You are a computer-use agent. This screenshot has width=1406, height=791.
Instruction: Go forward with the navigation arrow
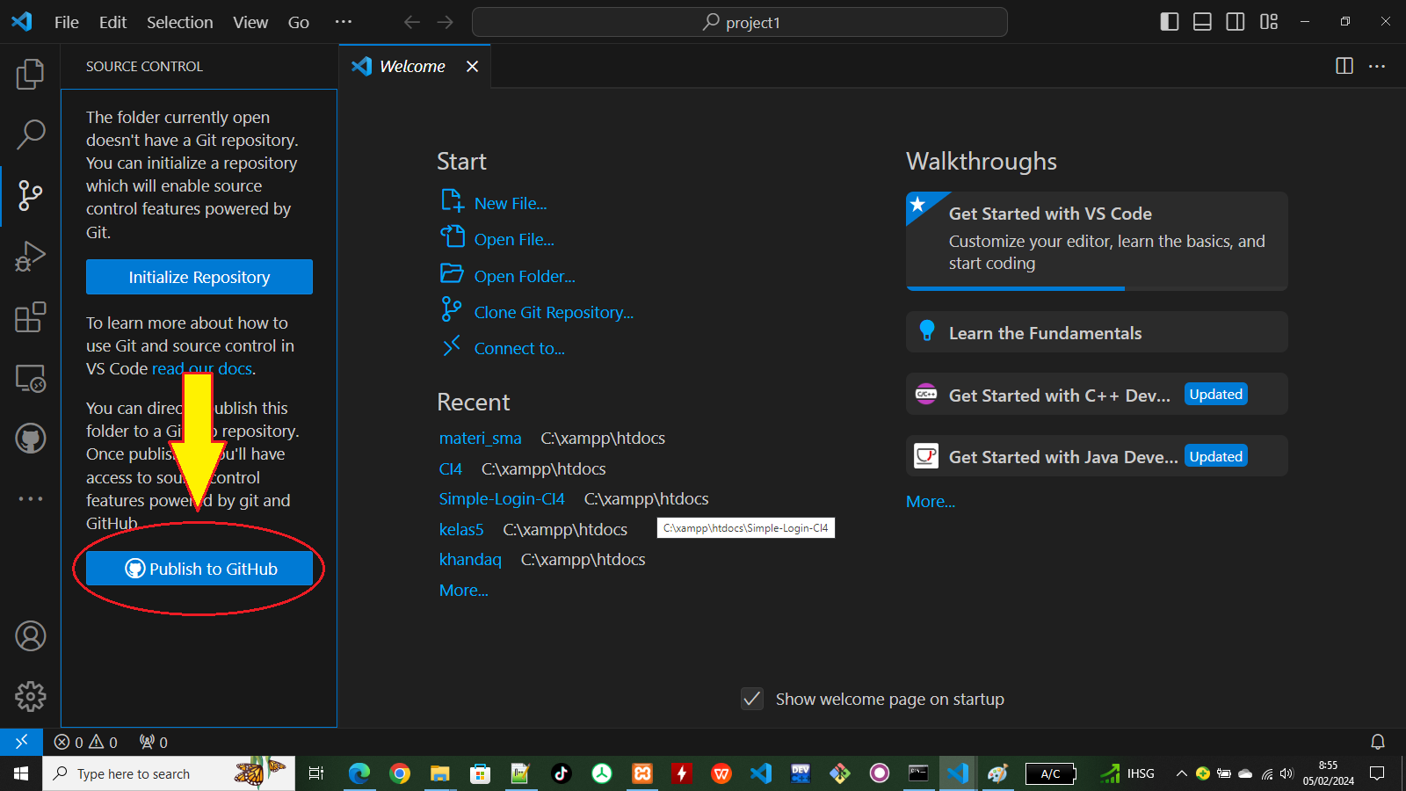pos(446,22)
